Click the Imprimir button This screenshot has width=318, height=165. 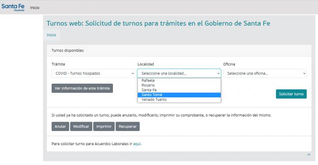[x=104, y=127]
